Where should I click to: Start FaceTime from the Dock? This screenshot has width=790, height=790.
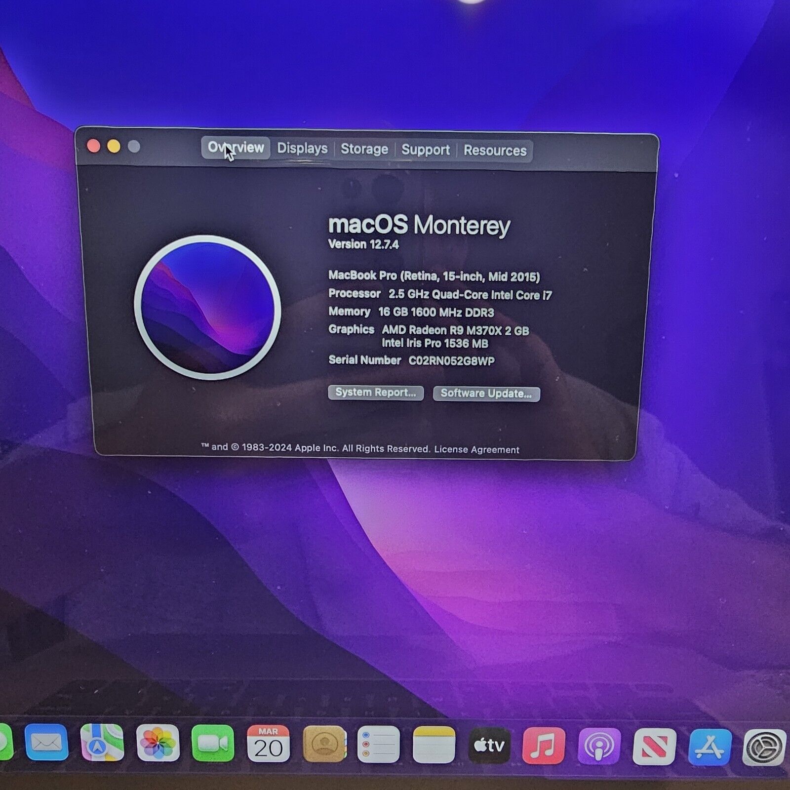(213, 743)
